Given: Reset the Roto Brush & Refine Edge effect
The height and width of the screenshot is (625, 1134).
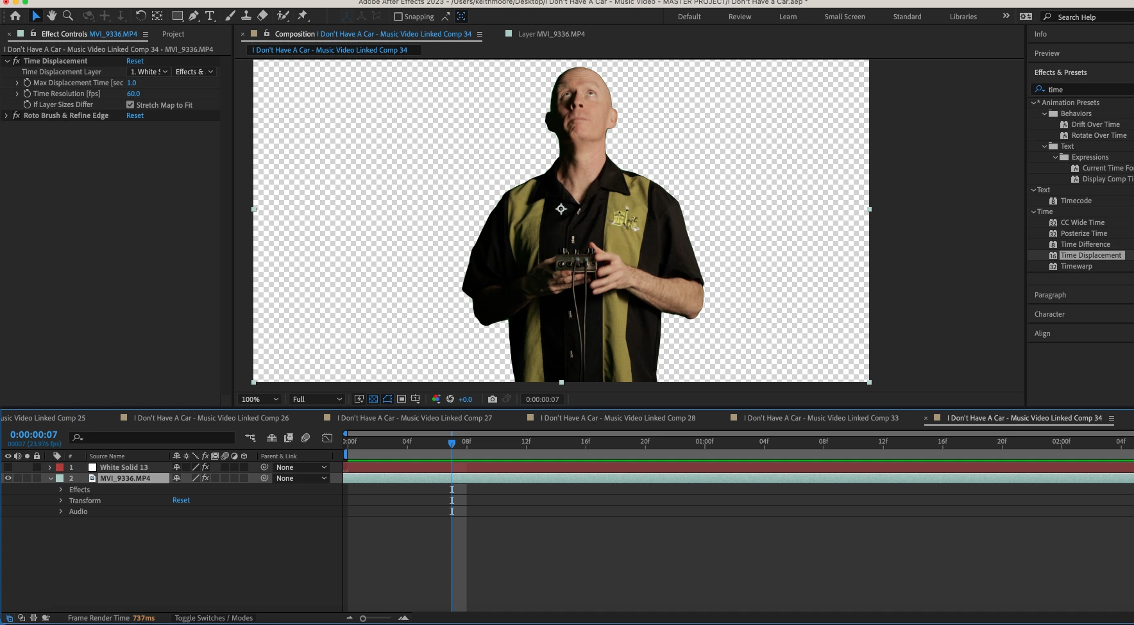Looking at the screenshot, I should click(135, 115).
